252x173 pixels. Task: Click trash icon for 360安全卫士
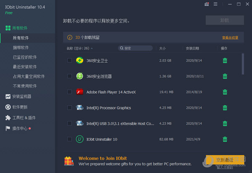click(225, 61)
